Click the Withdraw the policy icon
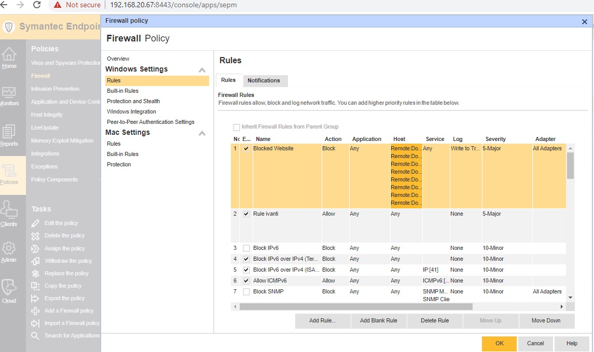 (x=35, y=261)
